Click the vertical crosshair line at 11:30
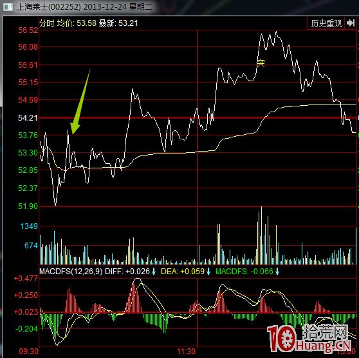The image size is (359, 358). (x=198, y=188)
